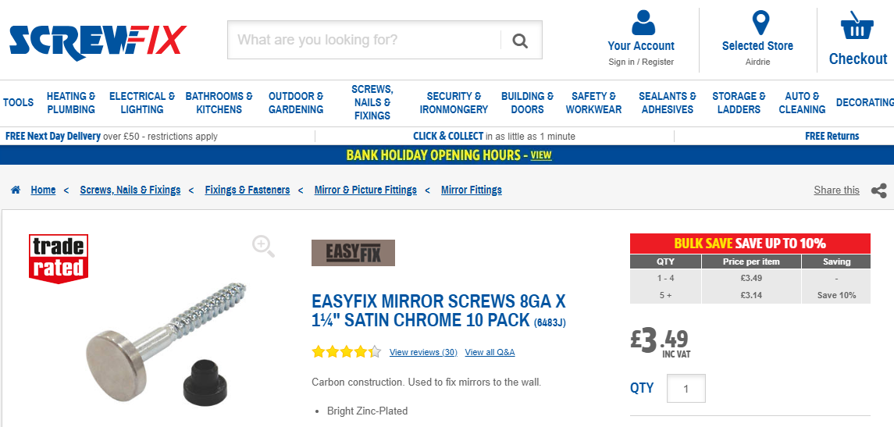Click the zoom-in magnifier on product image
Image resolution: width=894 pixels, height=427 pixels.
tap(264, 246)
